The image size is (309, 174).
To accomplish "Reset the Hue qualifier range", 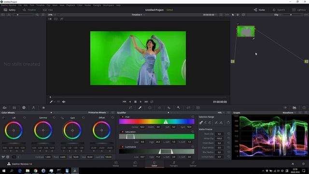I will [x=193, y=117].
